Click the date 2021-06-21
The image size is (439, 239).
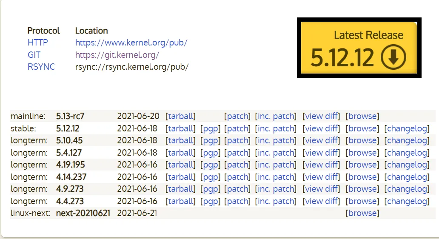point(137,213)
